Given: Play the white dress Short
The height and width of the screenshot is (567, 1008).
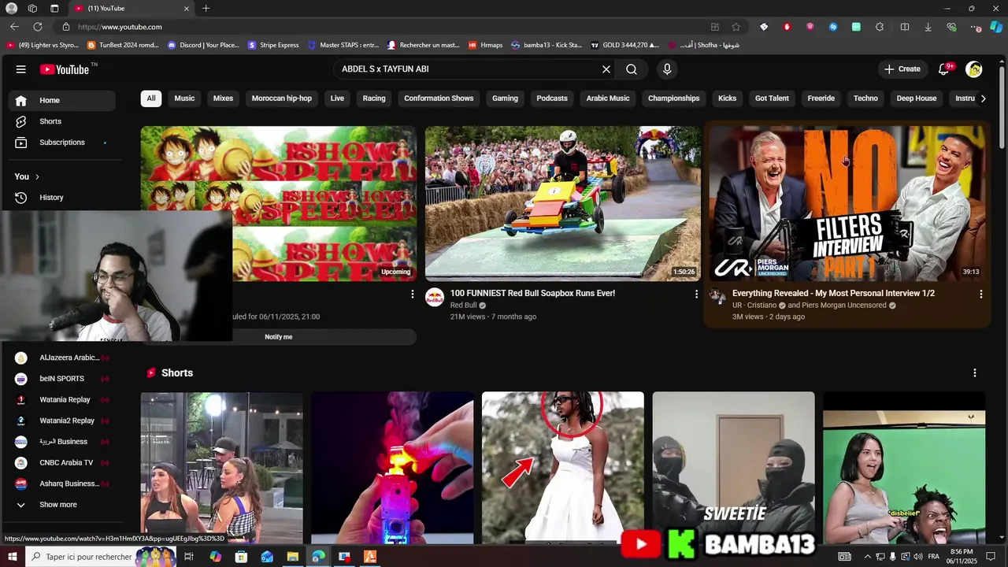Looking at the screenshot, I should 562,468.
